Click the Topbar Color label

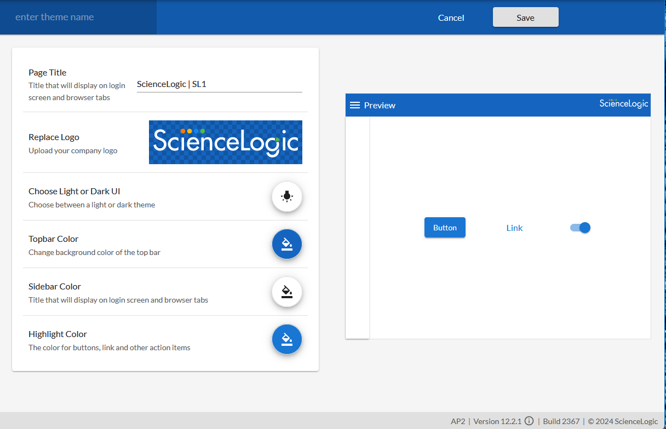[x=53, y=239]
